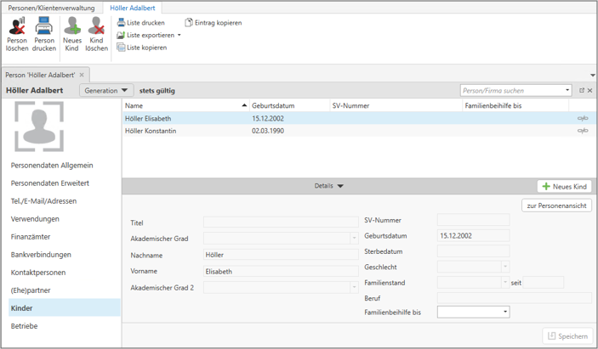The image size is (598, 349).
Task: Click the Liste kopieren icon
Action: pos(121,48)
